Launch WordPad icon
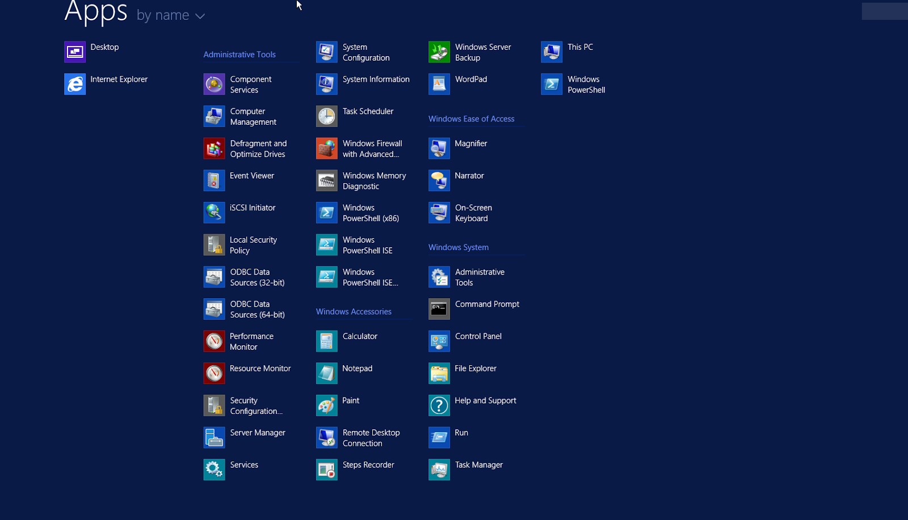This screenshot has width=908, height=520. (x=439, y=84)
